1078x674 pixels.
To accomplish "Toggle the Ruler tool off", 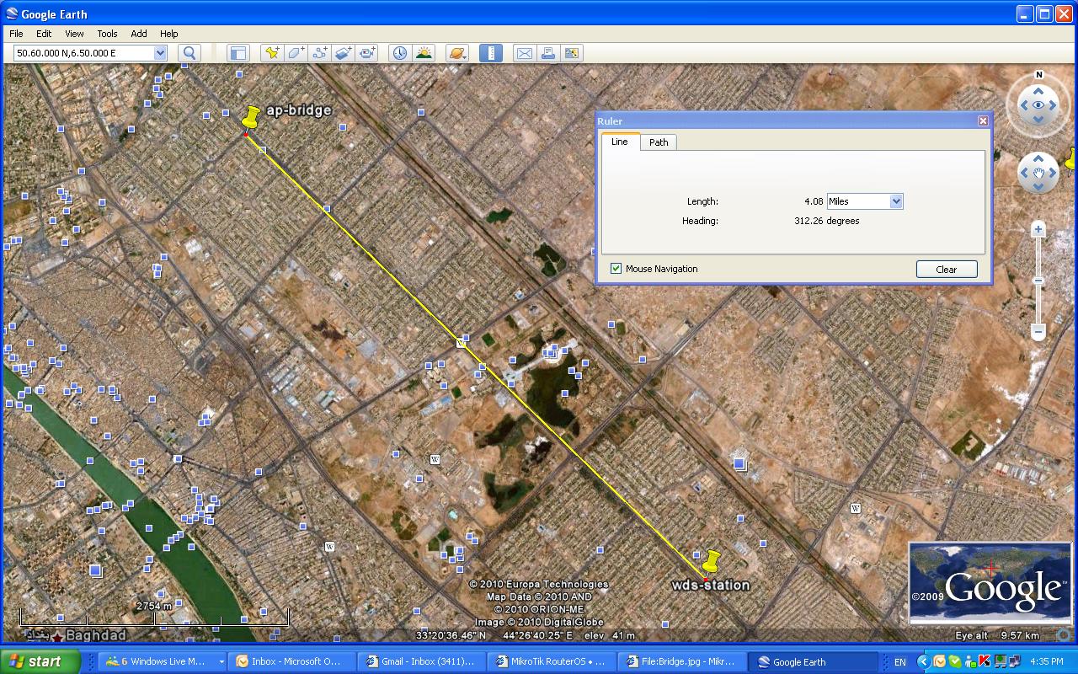I will coord(491,52).
